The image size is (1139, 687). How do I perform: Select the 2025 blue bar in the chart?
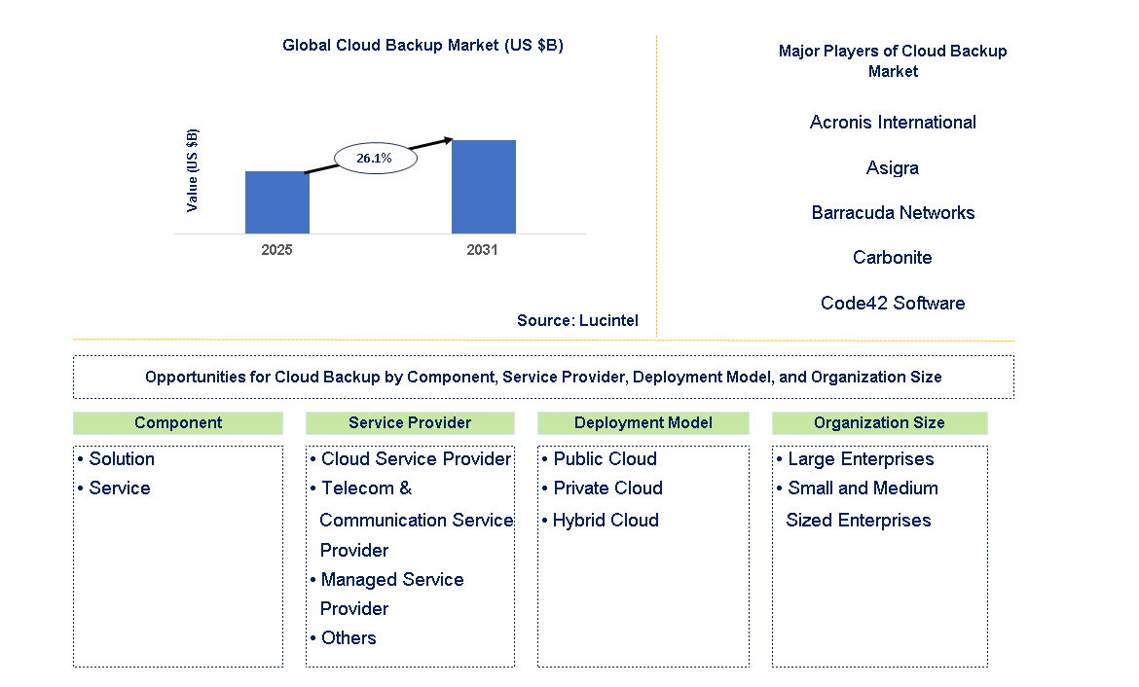[x=277, y=202]
